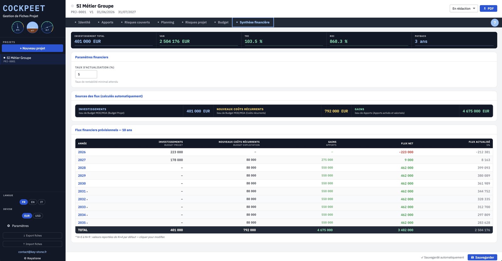Open the En rédaction status dropdown
This screenshot has width=502, height=261.
(x=464, y=8)
